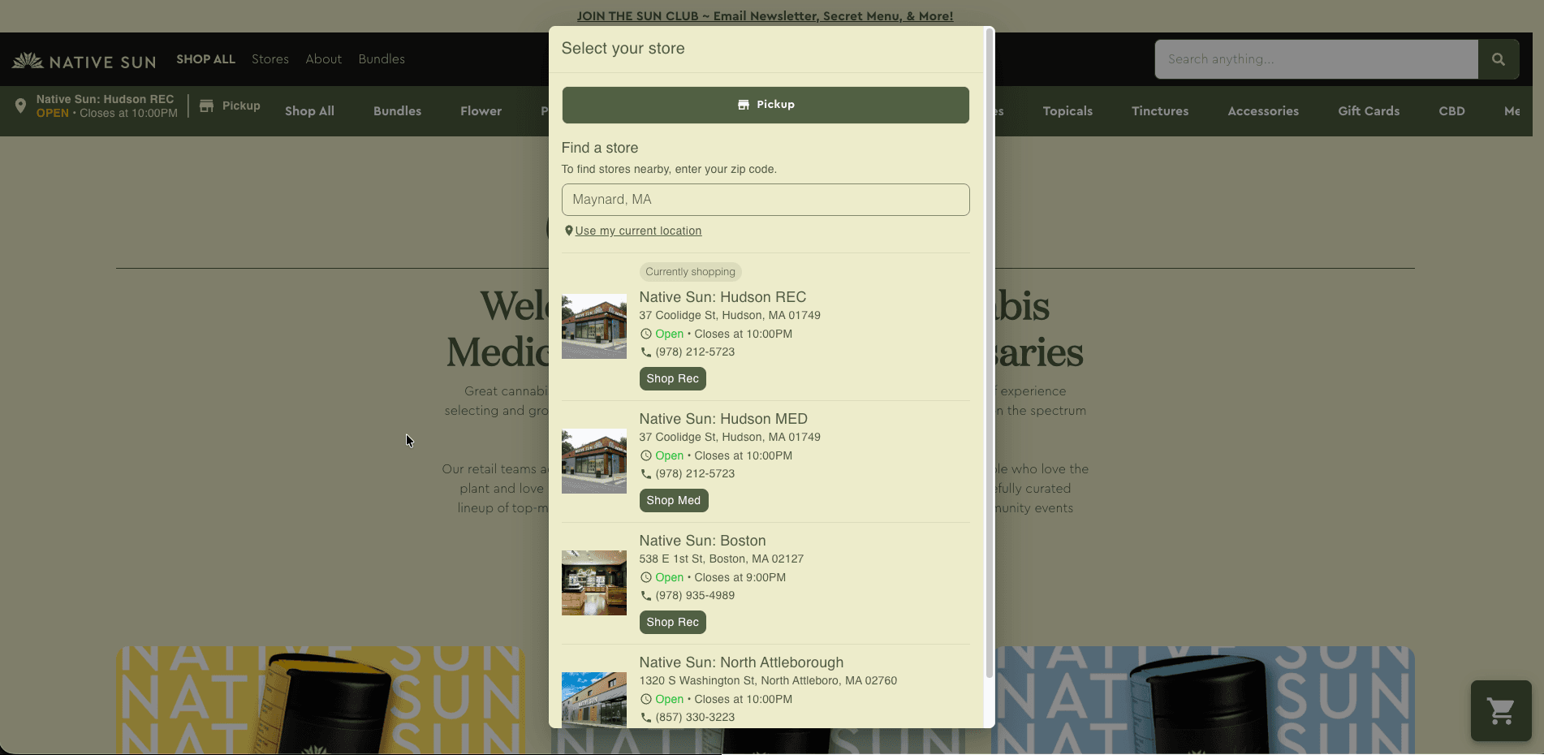Viewport: 1544px width, 755px height.
Task: Click the location pin beside Hudson REC
Action: tap(20, 106)
